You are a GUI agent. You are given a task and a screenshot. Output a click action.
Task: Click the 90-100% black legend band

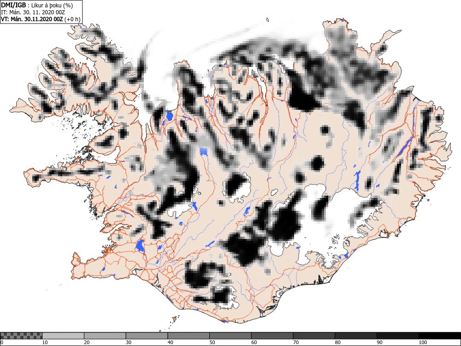coord(397,336)
